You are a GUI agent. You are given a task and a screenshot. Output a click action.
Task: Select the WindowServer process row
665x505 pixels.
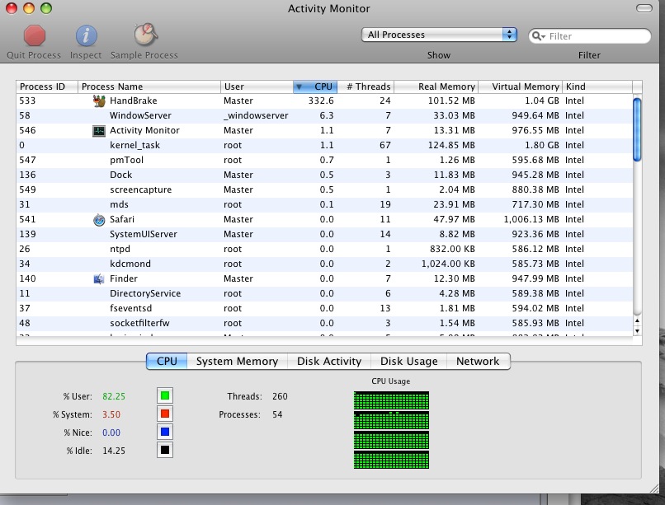pos(324,115)
